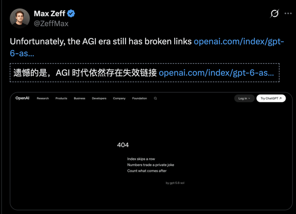The height and width of the screenshot is (214, 296).
Task: Click Max Zeff's profile avatar
Action: (x=19, y=18)
